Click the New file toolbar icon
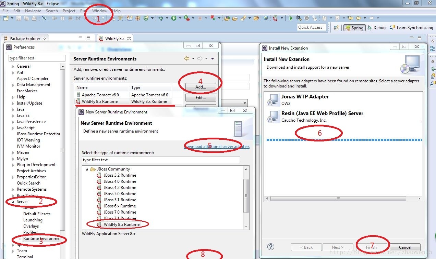Screen dimensions: 436x259 6,18
